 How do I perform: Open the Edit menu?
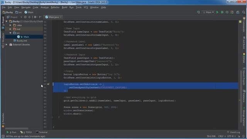tap(10, 7)
